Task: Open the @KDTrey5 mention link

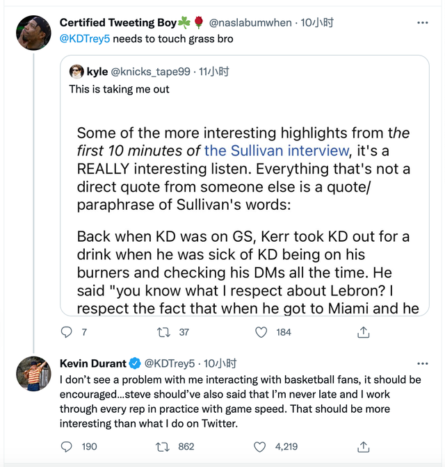Action: [x=85, y=39]
